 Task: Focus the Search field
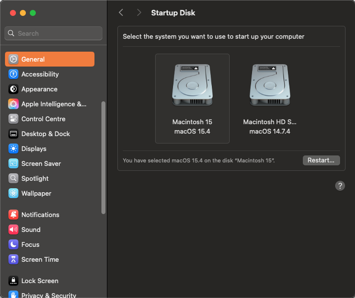(53, 33)
